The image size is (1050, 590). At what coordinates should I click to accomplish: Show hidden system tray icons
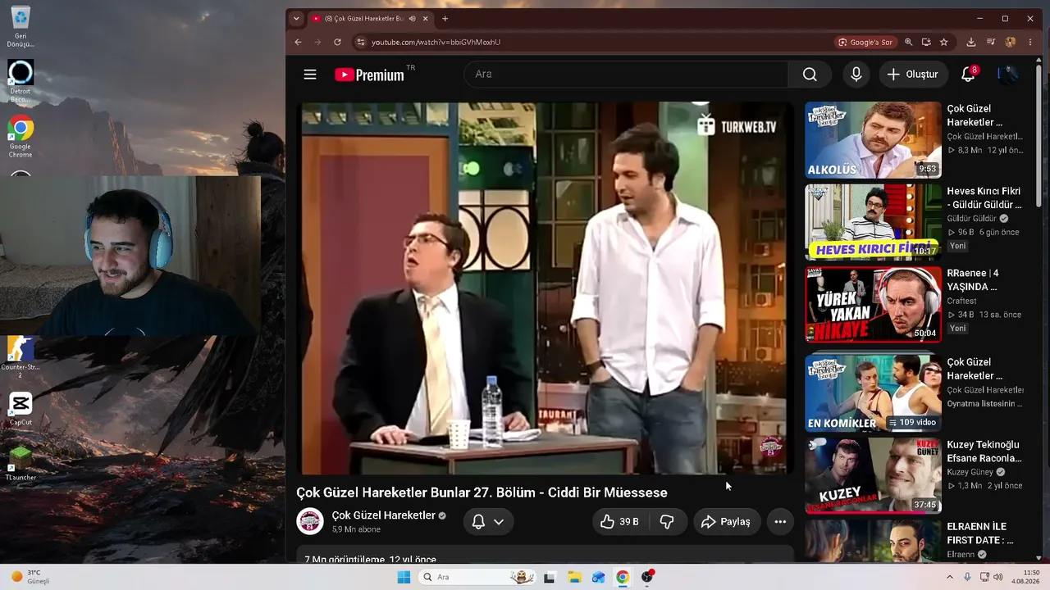950,577
